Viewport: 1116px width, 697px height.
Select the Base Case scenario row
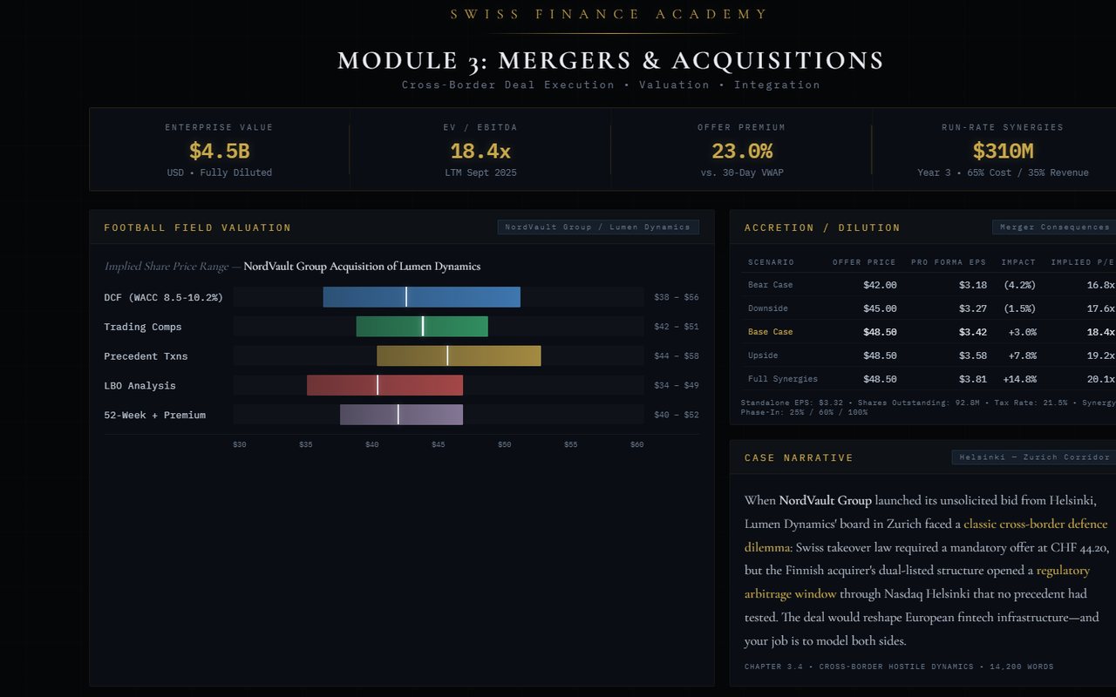pos(928,332)
